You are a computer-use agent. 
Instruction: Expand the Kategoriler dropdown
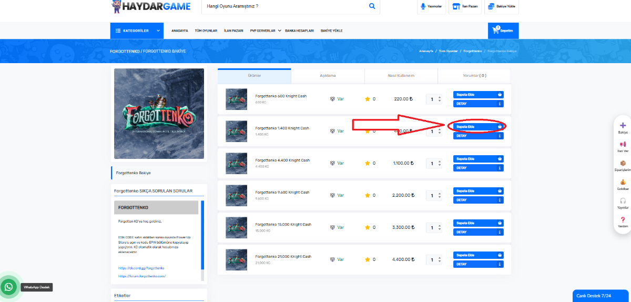click(x=138, y=31)
